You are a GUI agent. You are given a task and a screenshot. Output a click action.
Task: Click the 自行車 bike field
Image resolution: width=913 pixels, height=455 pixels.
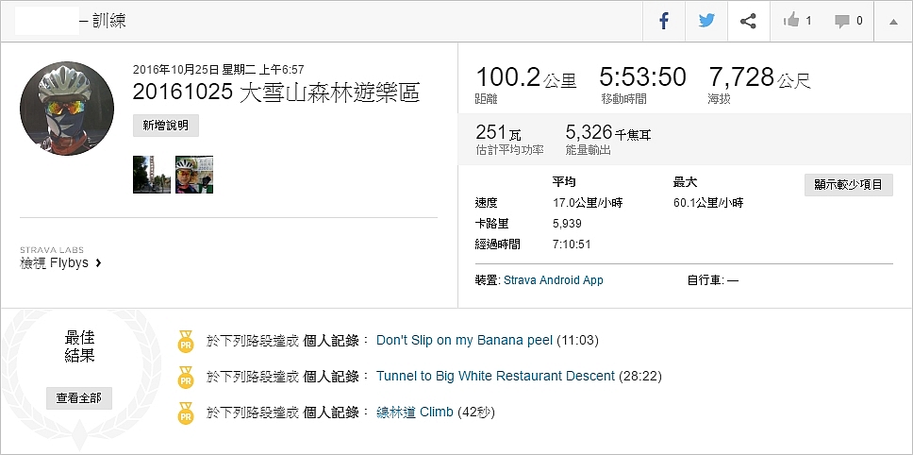point(713,280)
